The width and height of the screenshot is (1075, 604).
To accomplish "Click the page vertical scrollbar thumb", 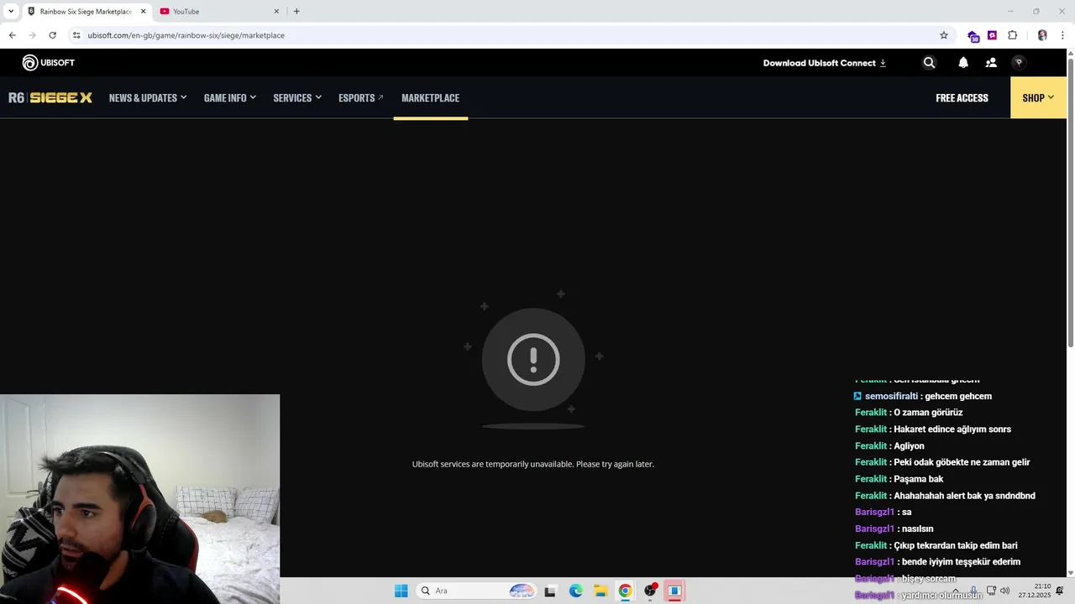I will [x=1070, y=203].
